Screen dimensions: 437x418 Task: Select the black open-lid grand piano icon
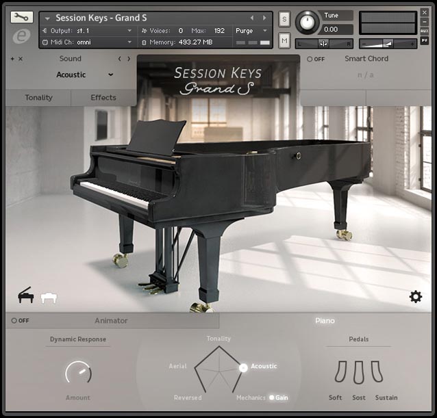26,295
